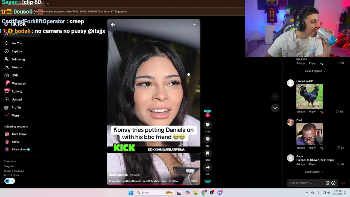This screenshot has width=350, height=197.
Task: Open the taskbar clock showing 3:30 PM
Action: point(338,193)
